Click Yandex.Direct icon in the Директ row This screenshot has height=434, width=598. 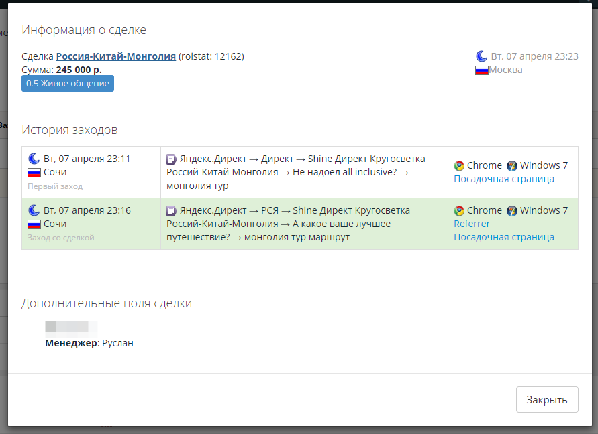click(x=172, y=159)
